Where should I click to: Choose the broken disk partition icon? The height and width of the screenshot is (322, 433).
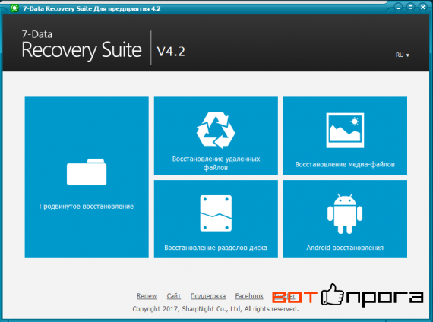pyautogui.click(x=216, y=213)
